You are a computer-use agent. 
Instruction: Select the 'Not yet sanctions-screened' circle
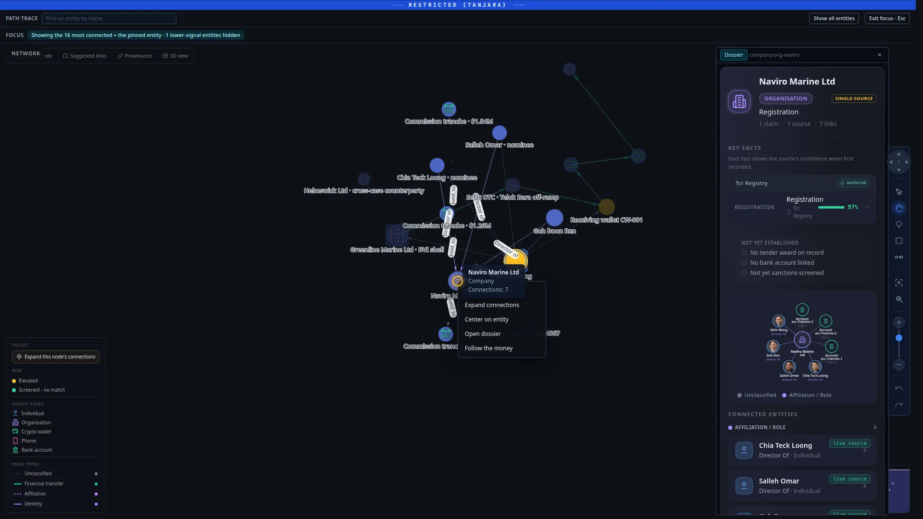[x=744, y=273]
